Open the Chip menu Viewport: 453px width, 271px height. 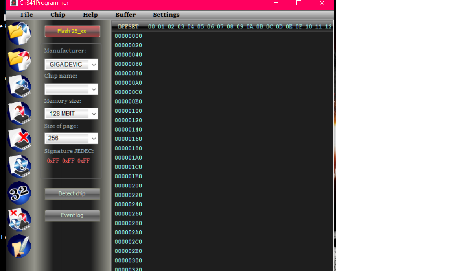(58, 15)
